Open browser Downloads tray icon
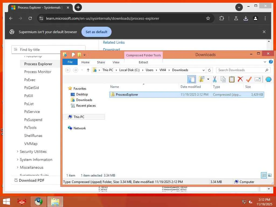Screen dimensions: 276x207 246,18
